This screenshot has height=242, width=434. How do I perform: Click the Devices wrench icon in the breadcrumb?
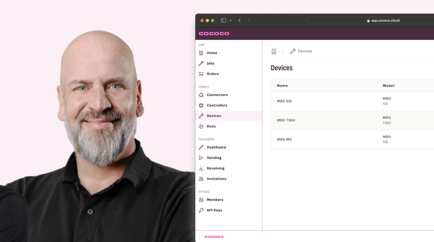click(x=292, y=51)
